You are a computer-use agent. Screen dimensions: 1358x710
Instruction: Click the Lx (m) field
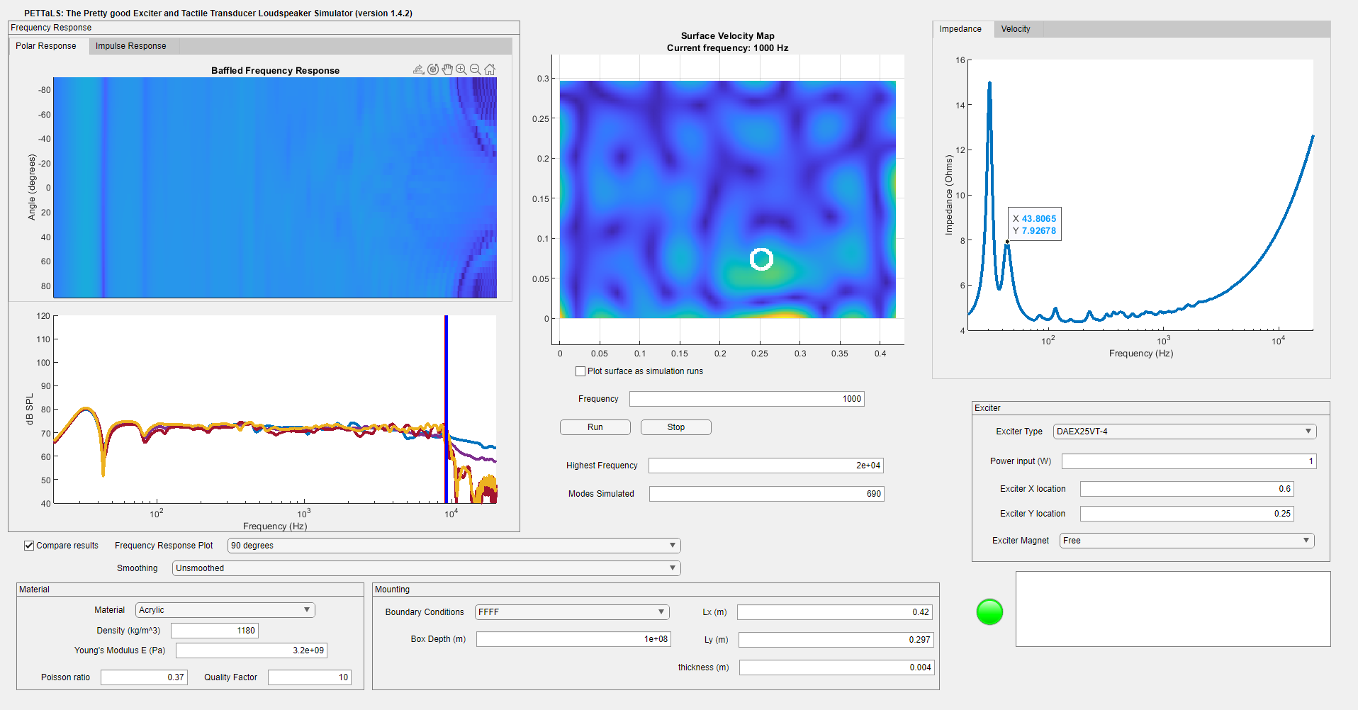[x=835, y=612]
